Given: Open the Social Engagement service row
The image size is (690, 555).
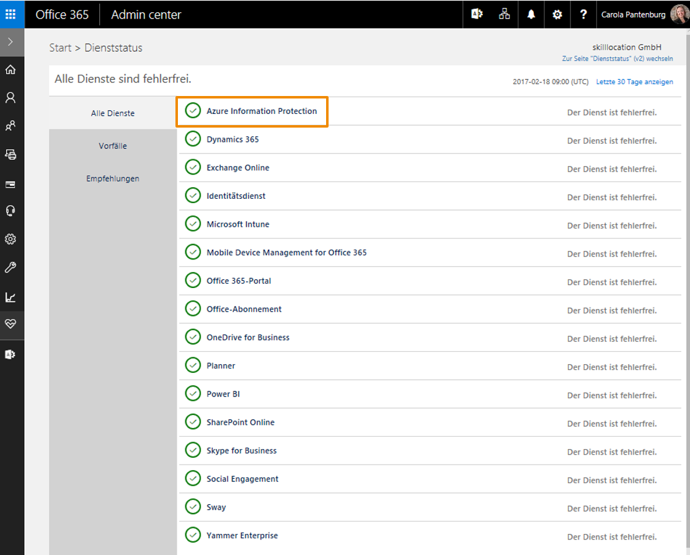Looking at the screenshot, I should tap(430, 479).
